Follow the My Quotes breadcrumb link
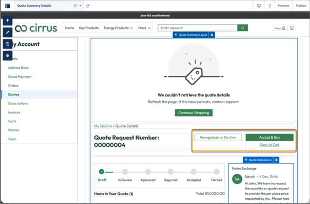This screenshot has height=204, width=310. pos(103,126)
